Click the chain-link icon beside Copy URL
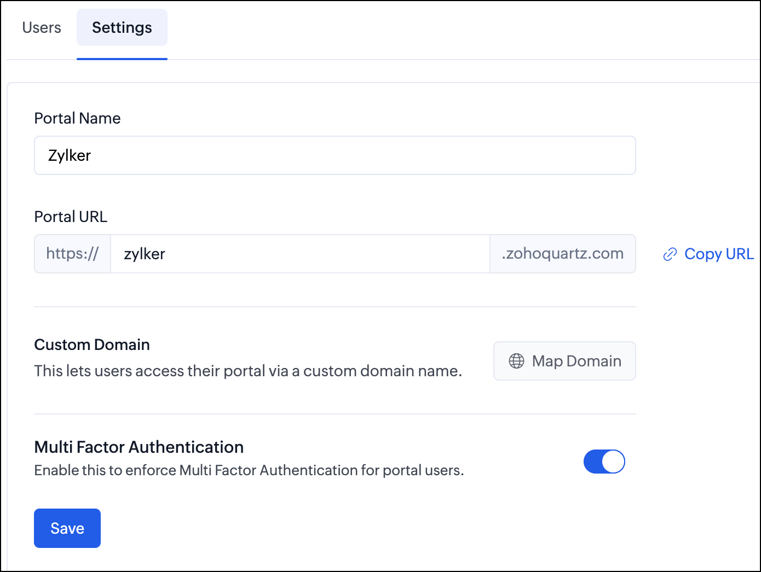 pyautogui.click(x=670, y=254)
